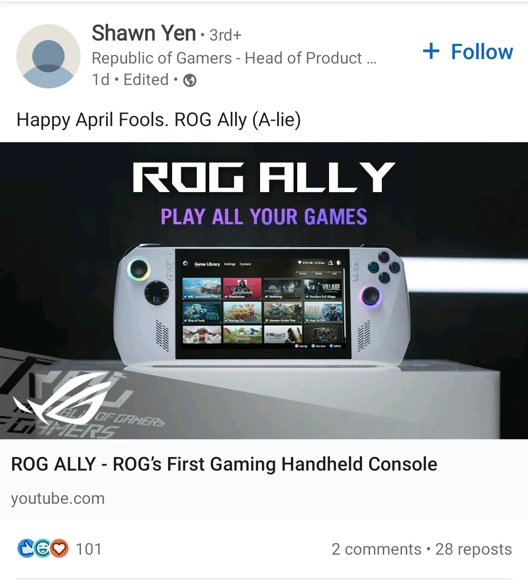The image size is (528, 581).
Task: View the 28 reposts
Action: click(x=474, y=549)
